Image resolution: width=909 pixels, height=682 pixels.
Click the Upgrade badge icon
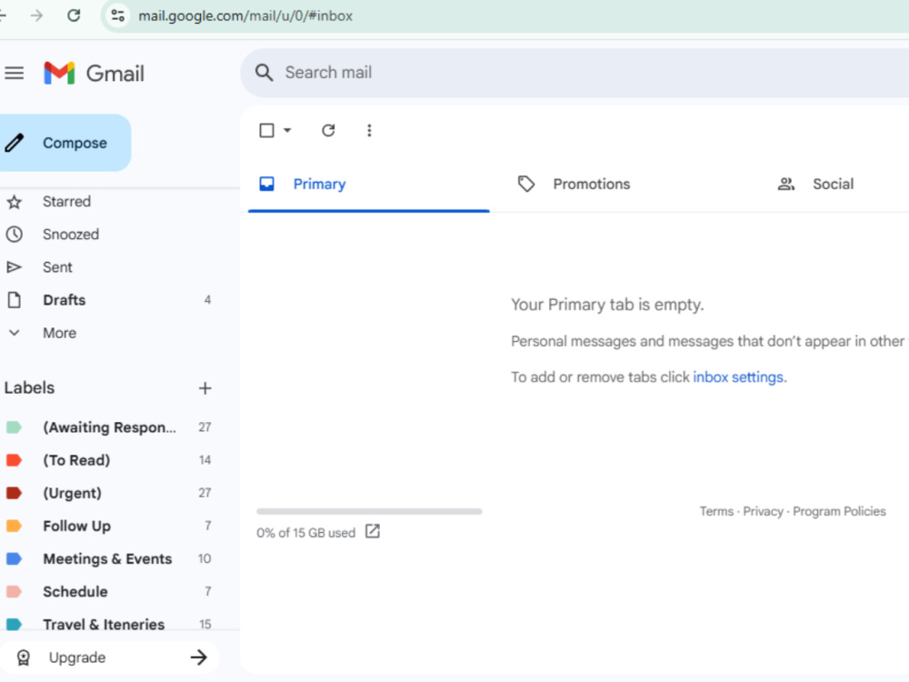point(24,657)
